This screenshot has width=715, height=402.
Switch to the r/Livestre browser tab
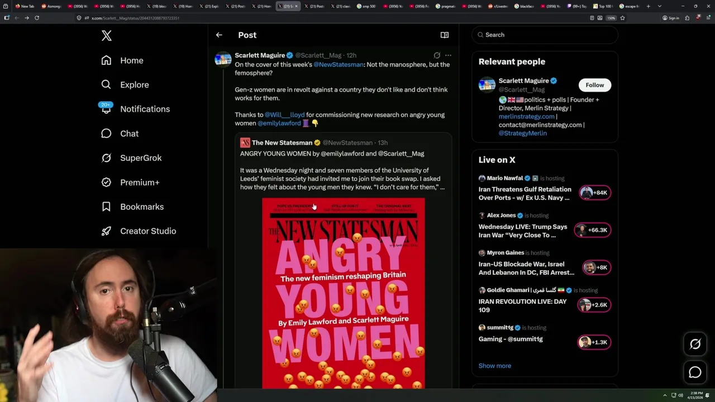click(498, 6)
